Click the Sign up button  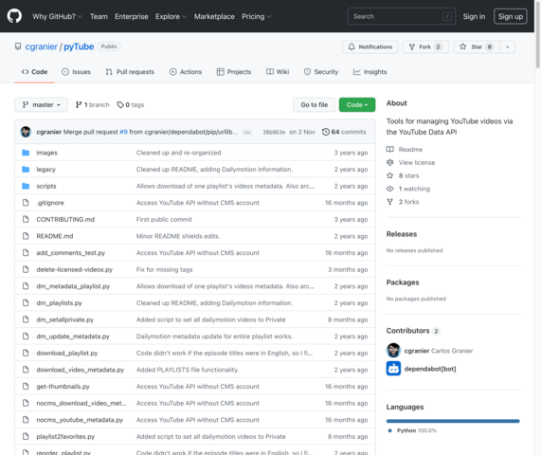tap(511, 16)
